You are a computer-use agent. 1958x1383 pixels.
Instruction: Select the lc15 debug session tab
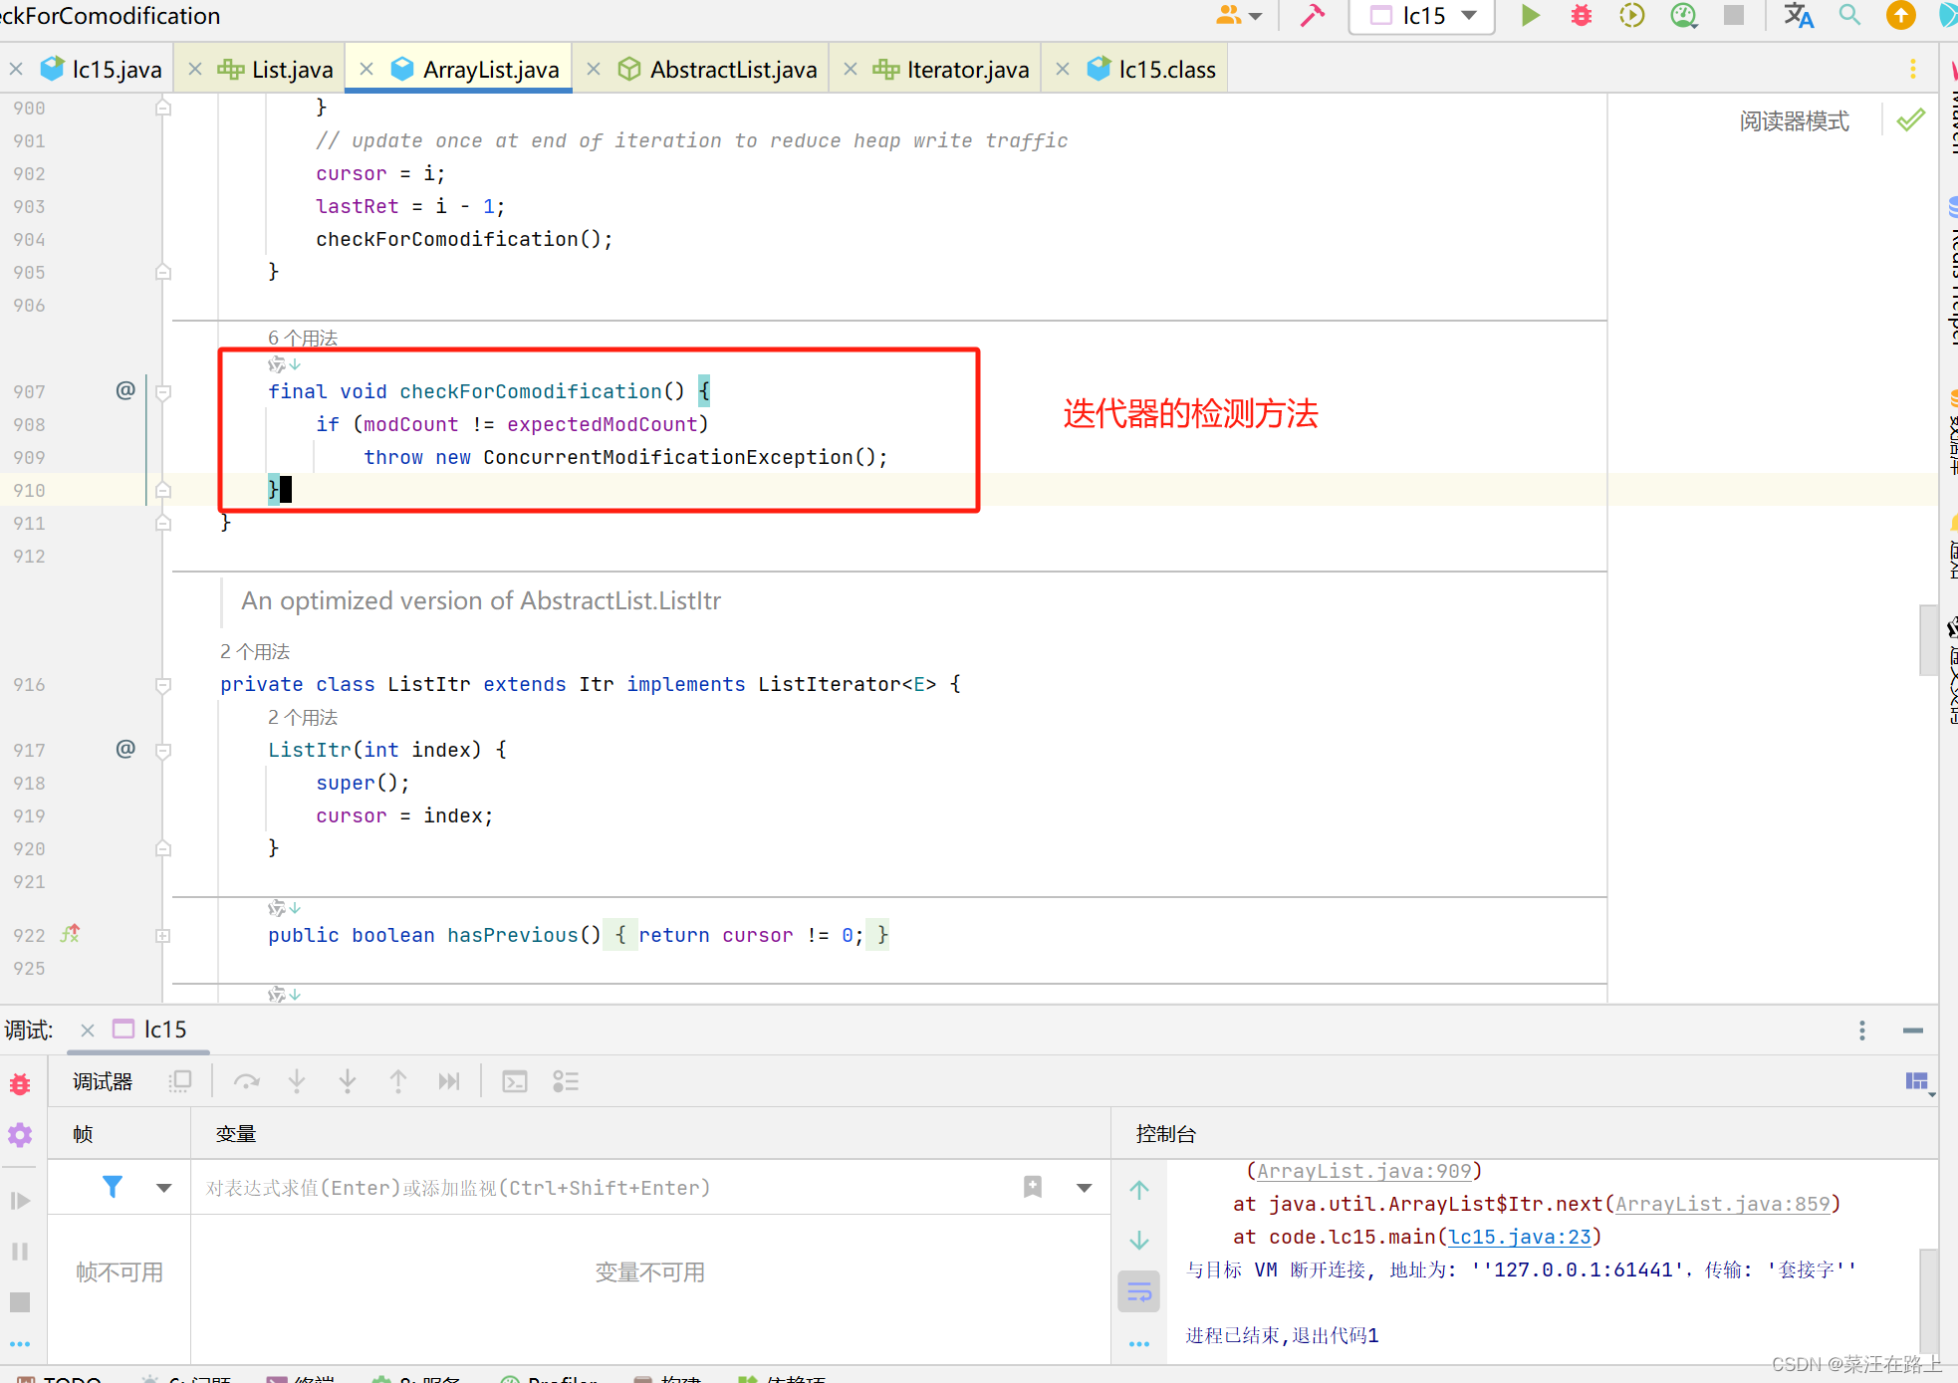149,1030
